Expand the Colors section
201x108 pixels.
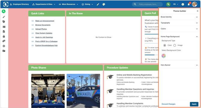pyautogui.click(x=179, y=29)
